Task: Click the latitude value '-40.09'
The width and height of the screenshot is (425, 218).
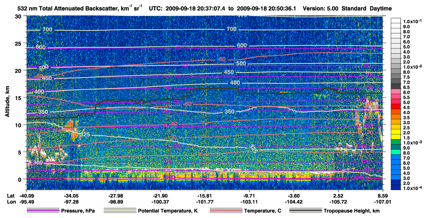Action: click(26, 195)
